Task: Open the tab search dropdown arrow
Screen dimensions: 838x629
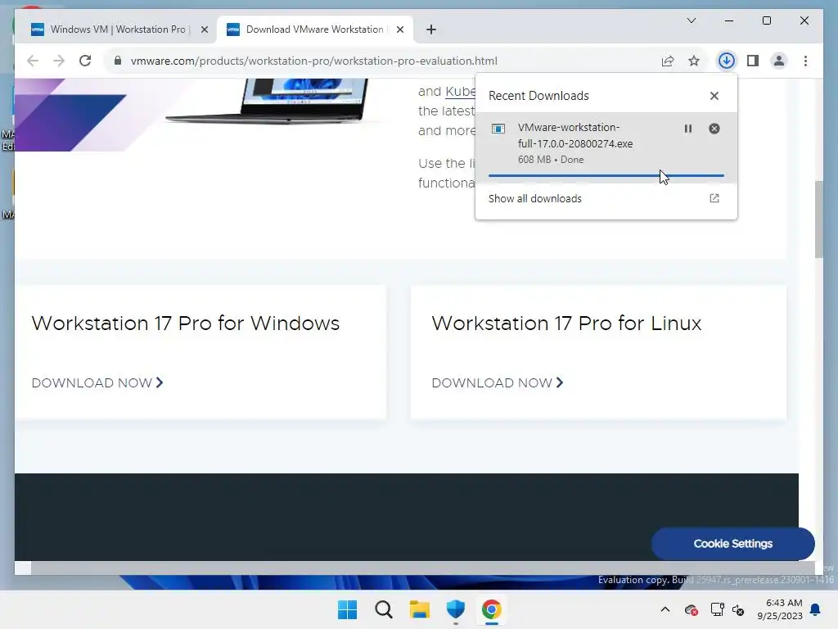Action: click(x=691, y=20)
